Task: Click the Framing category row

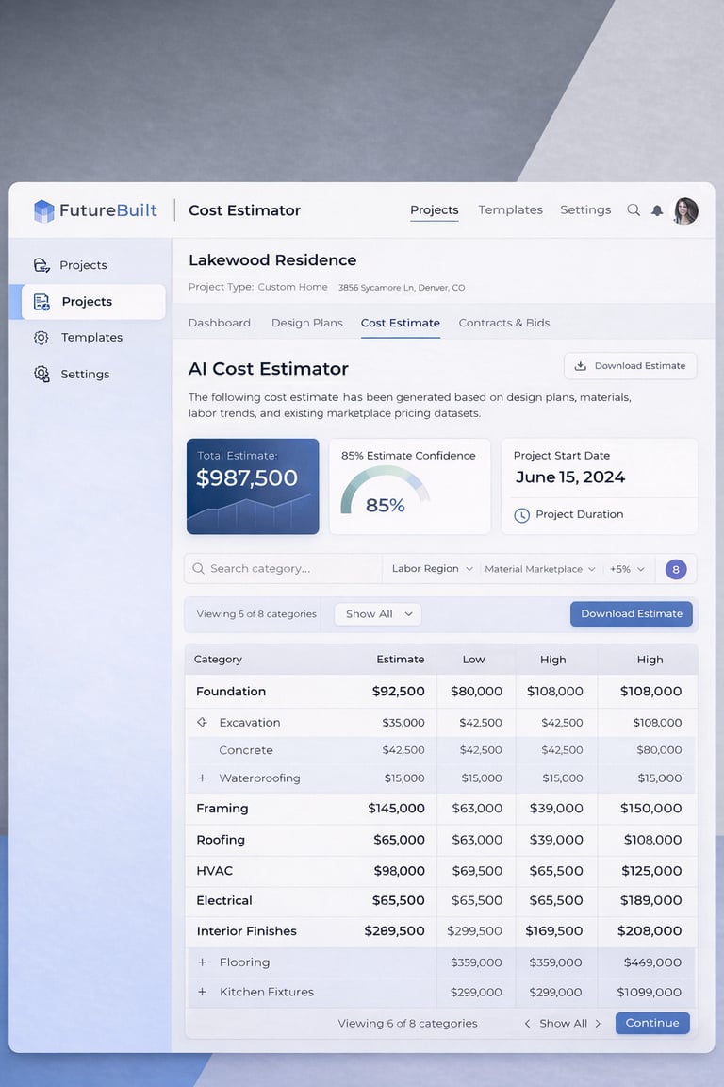Action: coord(441,809)
